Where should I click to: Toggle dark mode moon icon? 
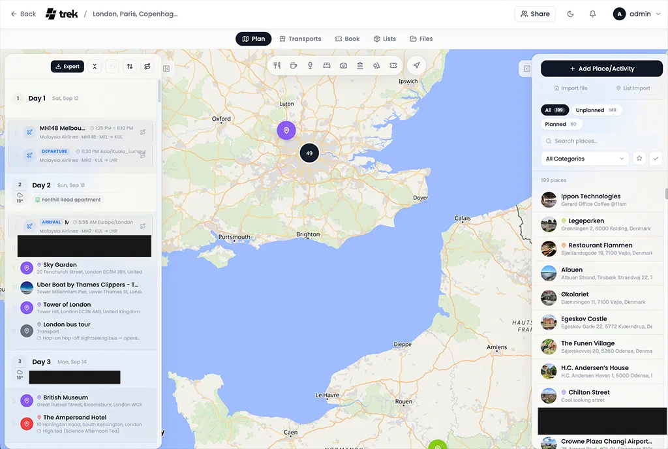click(x=570, y=14)
